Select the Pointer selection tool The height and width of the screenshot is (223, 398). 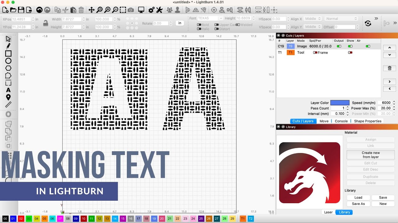pos(8,39)
